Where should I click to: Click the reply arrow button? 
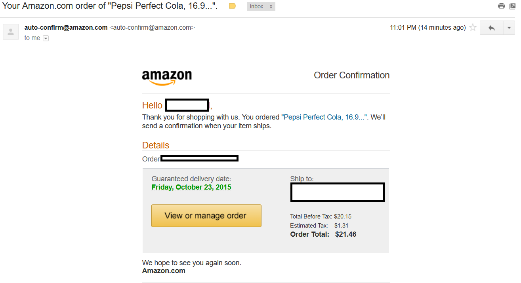(492, 28)
